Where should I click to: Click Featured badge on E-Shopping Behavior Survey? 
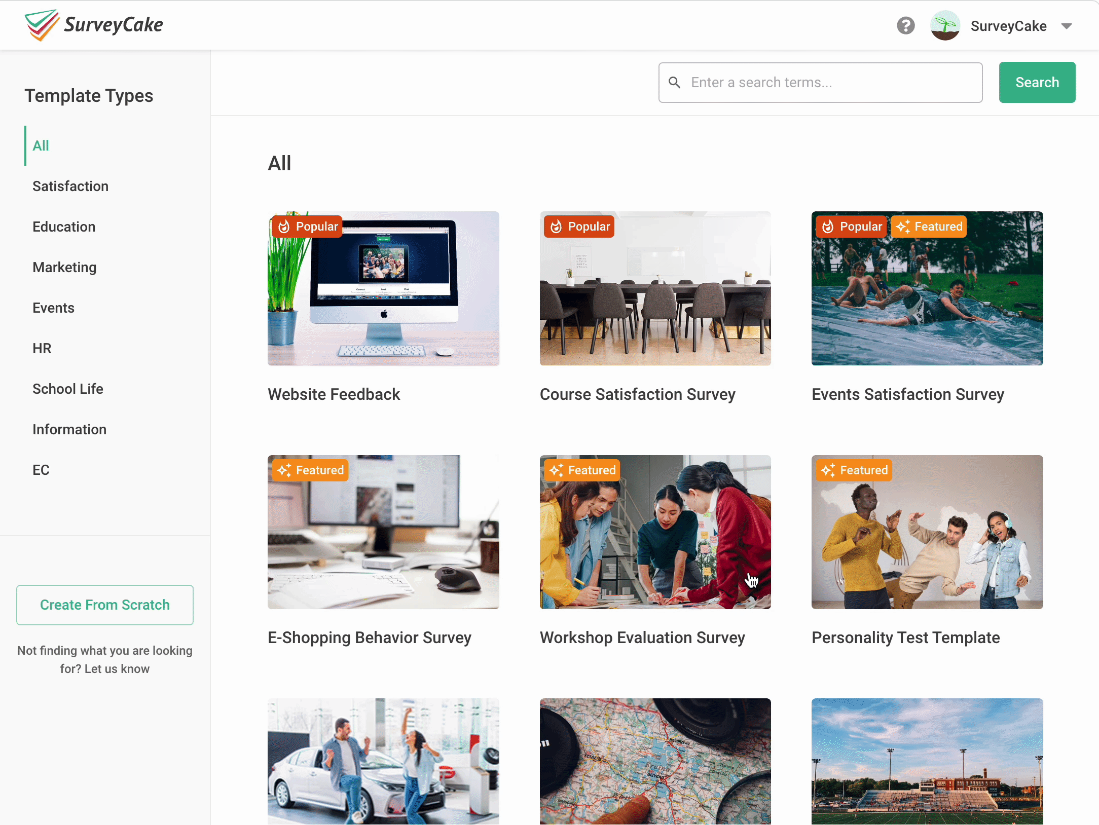click(x=310, y=470)
